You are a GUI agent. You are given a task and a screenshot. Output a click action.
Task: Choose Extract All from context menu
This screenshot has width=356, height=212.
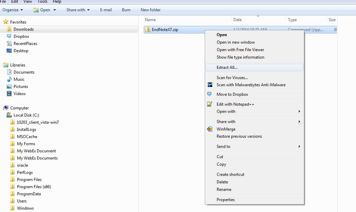pyautogui.click(x=227, y=67)
